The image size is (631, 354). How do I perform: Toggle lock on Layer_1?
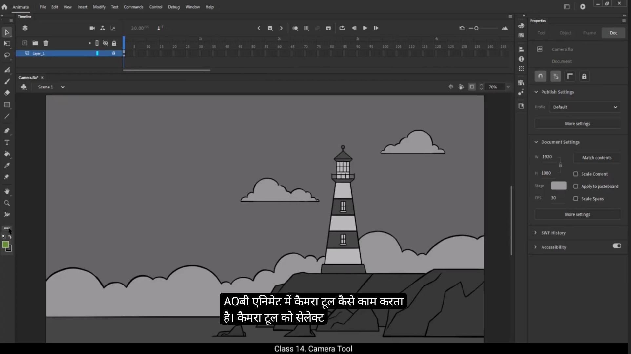coord(114,53)
